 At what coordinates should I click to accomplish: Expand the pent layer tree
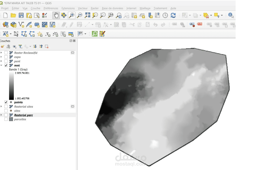coord(1,61)
